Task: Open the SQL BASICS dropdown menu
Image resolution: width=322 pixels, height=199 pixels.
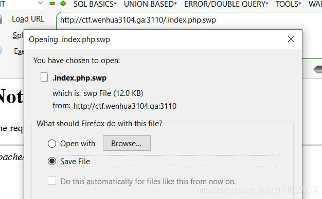Action: (95, 4)
